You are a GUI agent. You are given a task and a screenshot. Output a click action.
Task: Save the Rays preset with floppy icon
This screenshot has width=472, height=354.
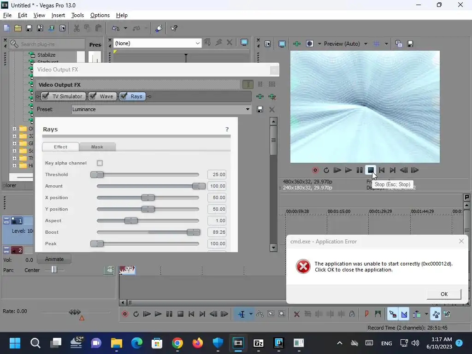coord(260,109)
